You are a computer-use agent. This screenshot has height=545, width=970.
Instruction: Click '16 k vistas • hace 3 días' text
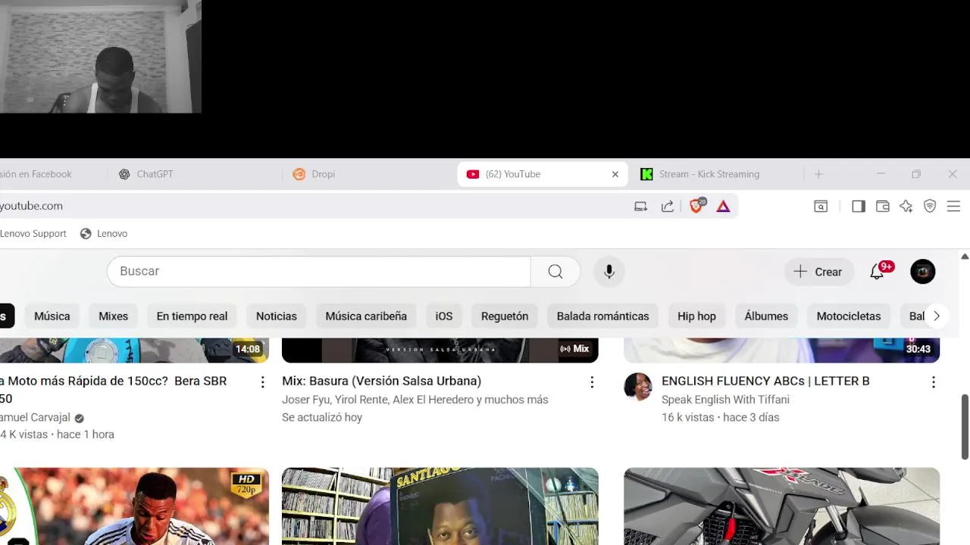point(720,417)
